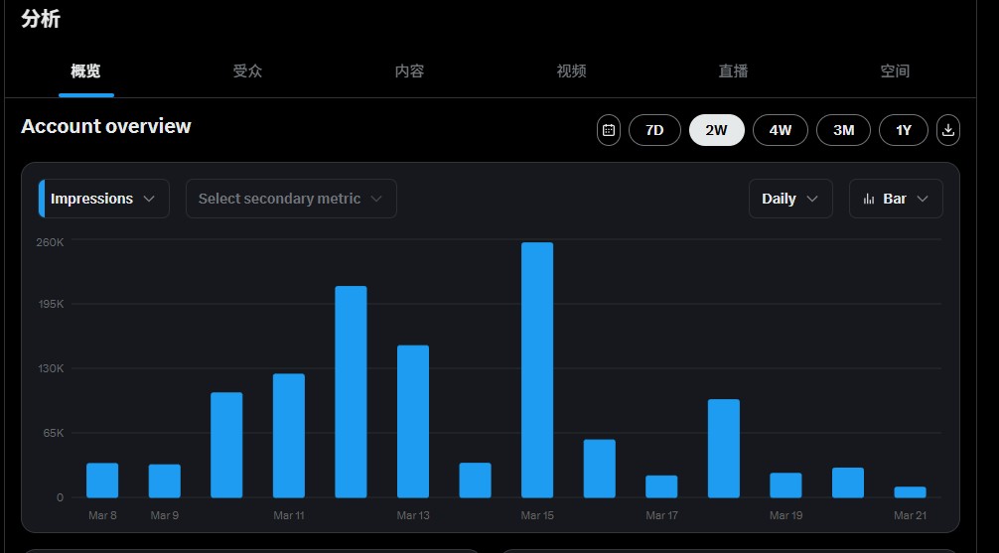Screen dimensions: 999x553
Task: Switch to the 直播 tab
Action: pyautogui.click(x=733, y=71)
